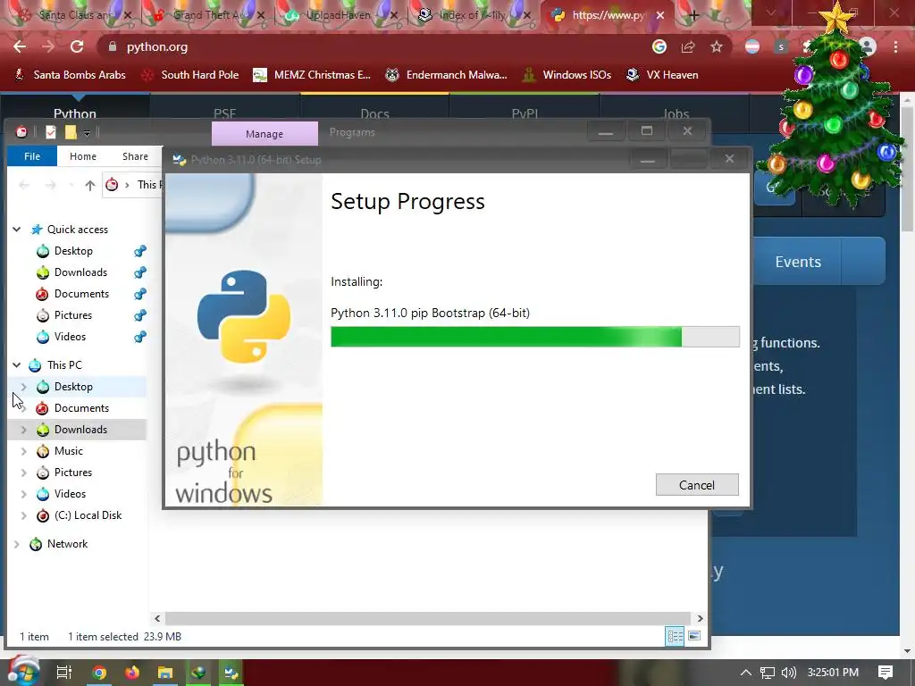Viewport: 915px width, 686px height.
Task: Click Up arrow in Explorer navigation
Action: [90, 186]
